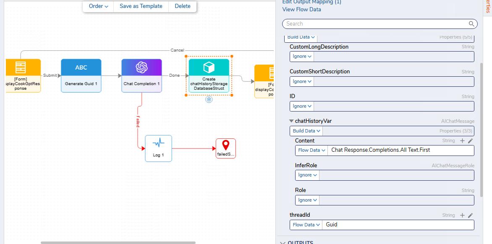This screenshot has height=244, width=492.
Task: Click the search magnifier icon
Action: [x=471, y=24]
